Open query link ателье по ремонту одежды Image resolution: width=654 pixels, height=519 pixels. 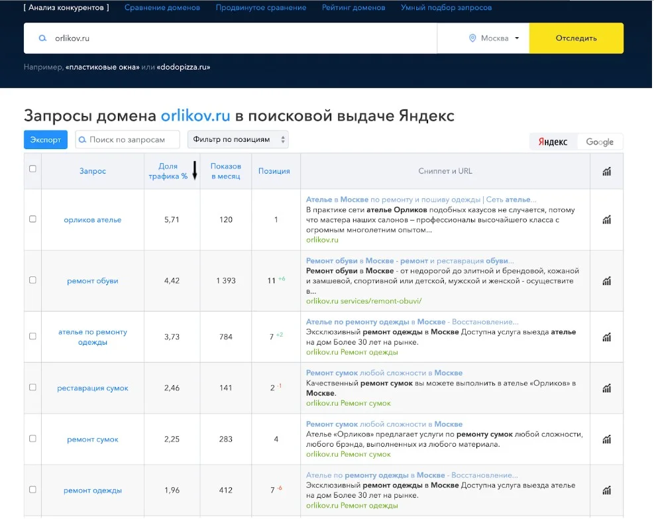click(x=93, y=337)
